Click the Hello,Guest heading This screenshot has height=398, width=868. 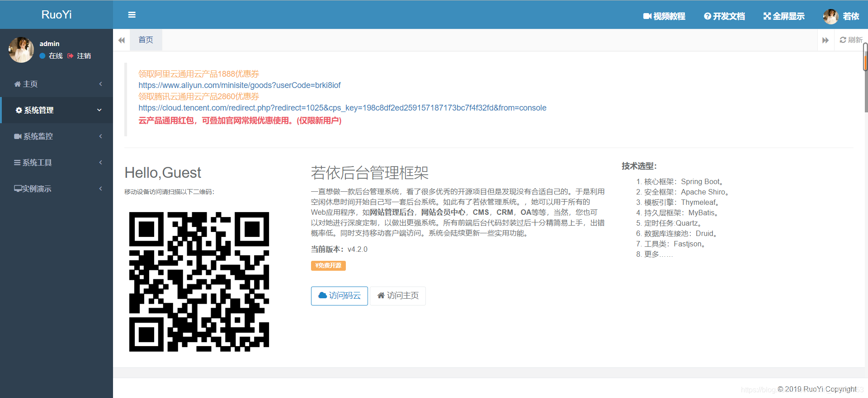coord(163,173)
